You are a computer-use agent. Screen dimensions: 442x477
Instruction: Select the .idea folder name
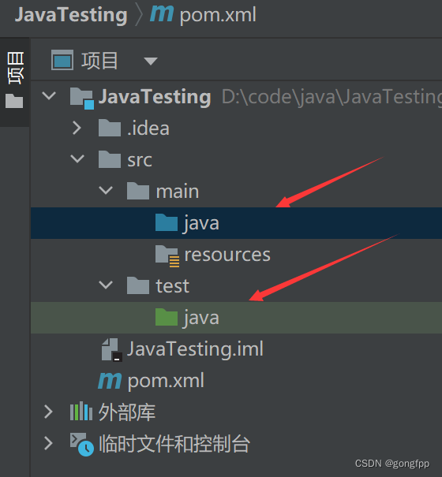pos(148,129)
